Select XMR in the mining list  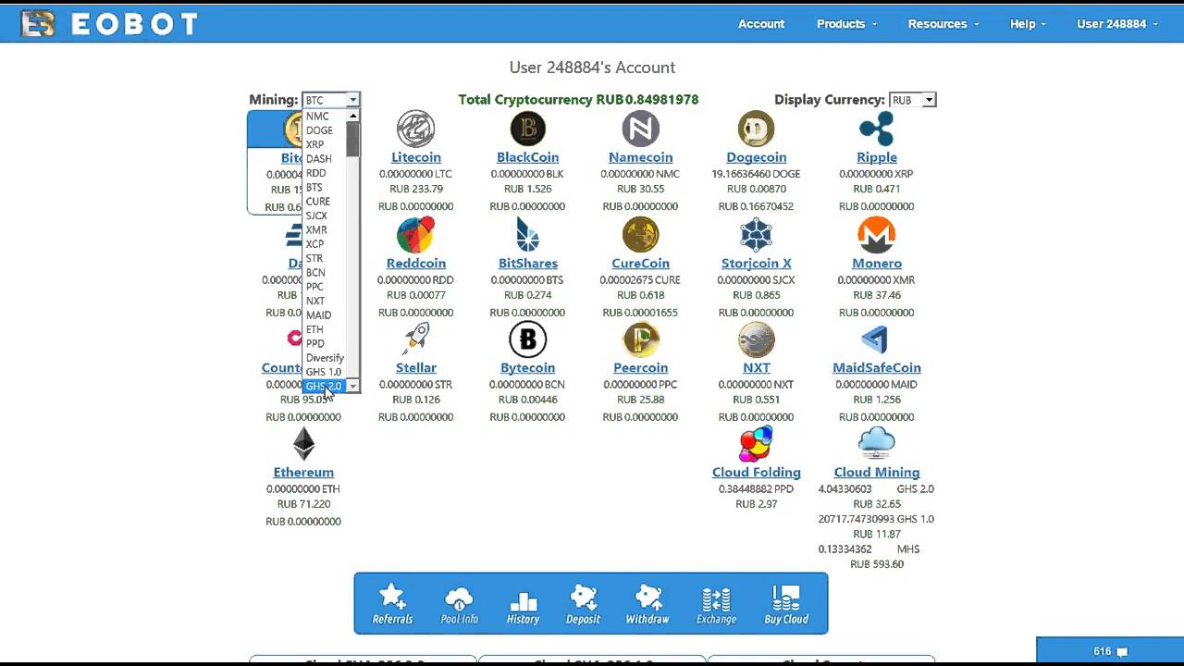click(325, 229)
